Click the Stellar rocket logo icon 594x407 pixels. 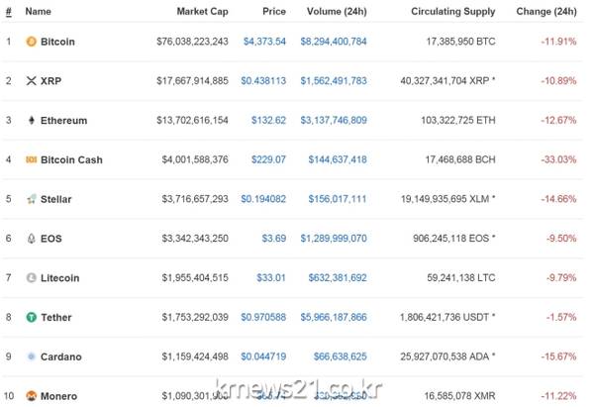[x=32, y=199]
